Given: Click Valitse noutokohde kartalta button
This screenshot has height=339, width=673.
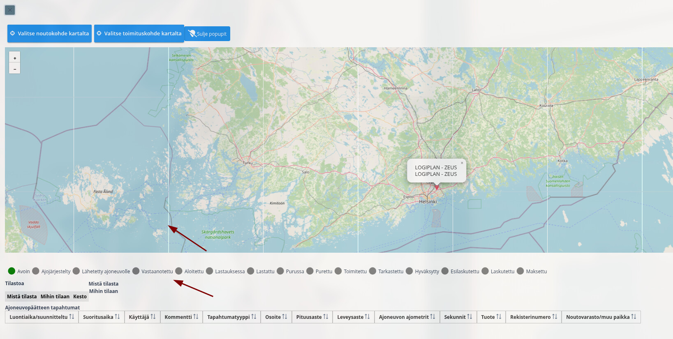Looking at the screenshot, I should point(49,34).
